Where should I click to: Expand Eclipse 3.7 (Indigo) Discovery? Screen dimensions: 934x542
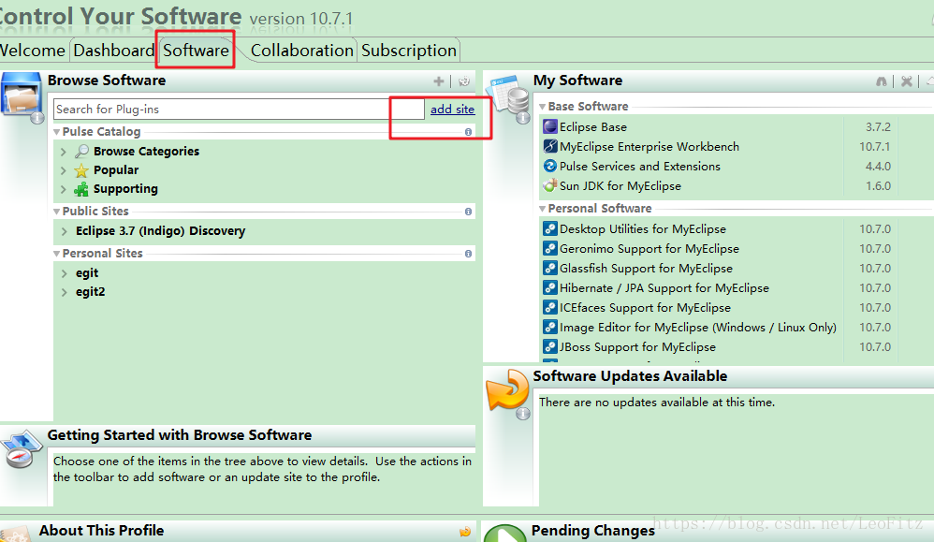tap(64, 231)
